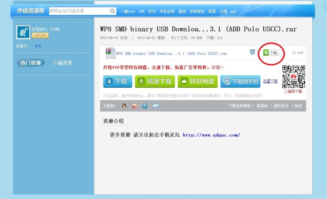Share to Tencent Weibo icon
The image size is (327, 199).
145,106
